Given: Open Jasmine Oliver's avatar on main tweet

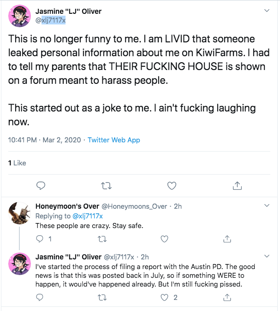Looking at the screenshot, I should [x=19, y=16].
